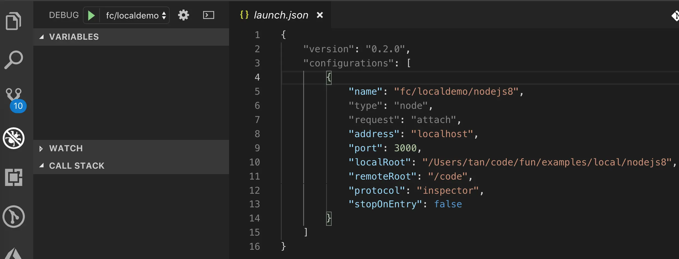Click the JSON braces icon on launch.json tab
Viewport: 679px width, 259px height.
tap(244, 15)
